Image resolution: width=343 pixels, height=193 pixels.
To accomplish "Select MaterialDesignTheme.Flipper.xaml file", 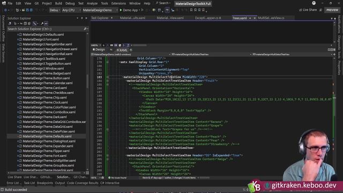I will (x=46, y=151).
